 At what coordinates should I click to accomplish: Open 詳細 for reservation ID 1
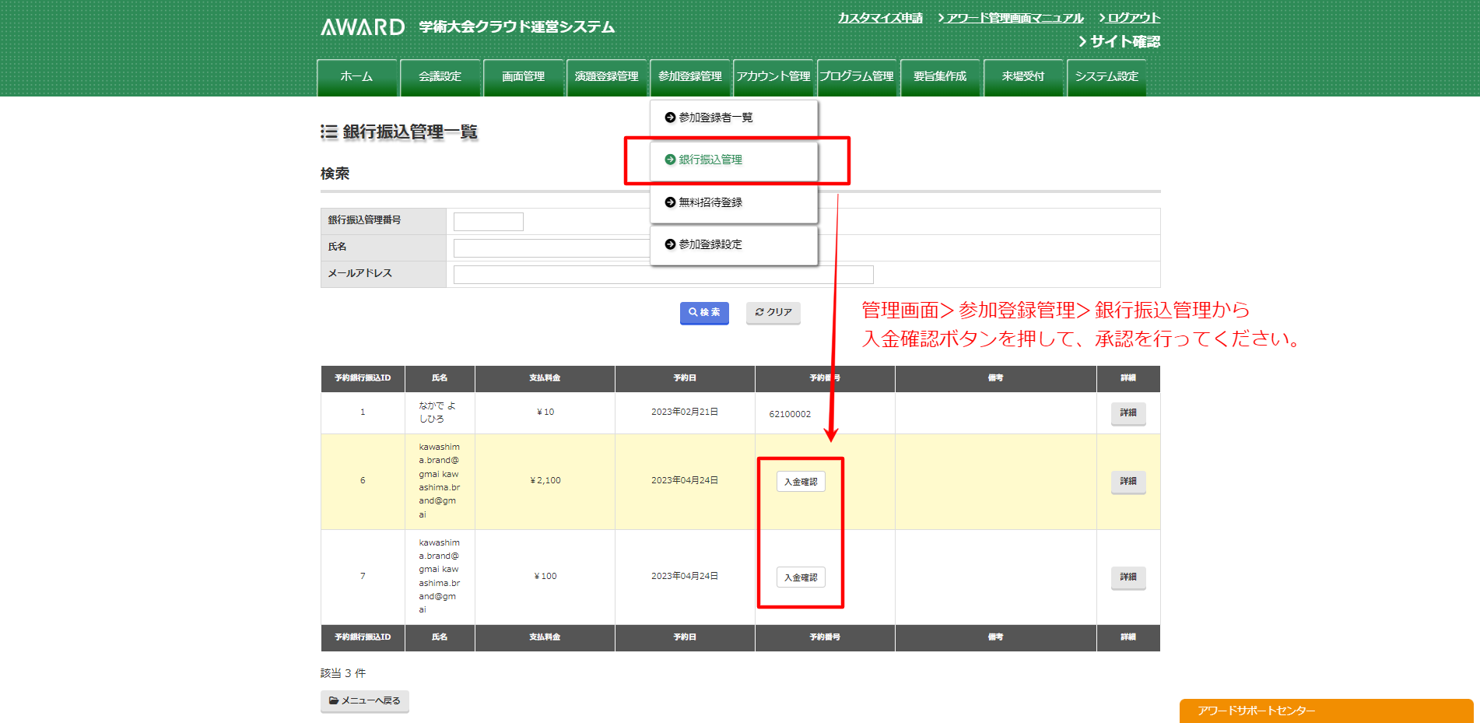[x=1128, y=413]
